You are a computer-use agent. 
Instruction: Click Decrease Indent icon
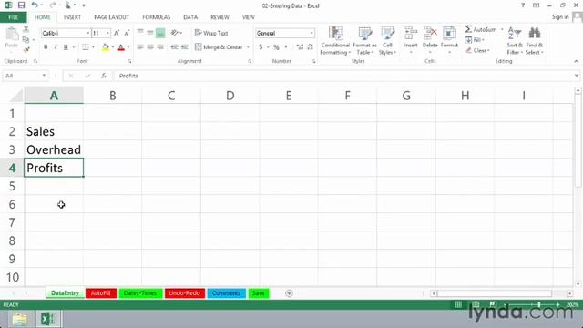click(x=174, y=46)
